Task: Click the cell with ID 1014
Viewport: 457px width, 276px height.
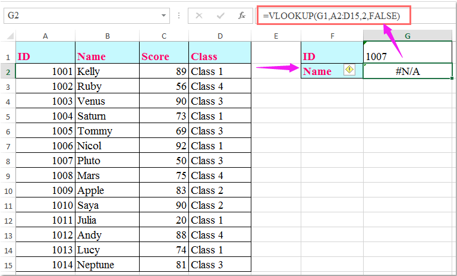Action: pos(45,265)
